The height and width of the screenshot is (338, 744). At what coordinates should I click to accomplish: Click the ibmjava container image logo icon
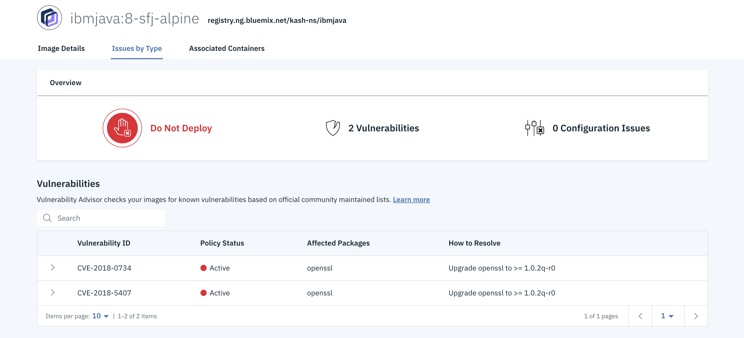49,18
